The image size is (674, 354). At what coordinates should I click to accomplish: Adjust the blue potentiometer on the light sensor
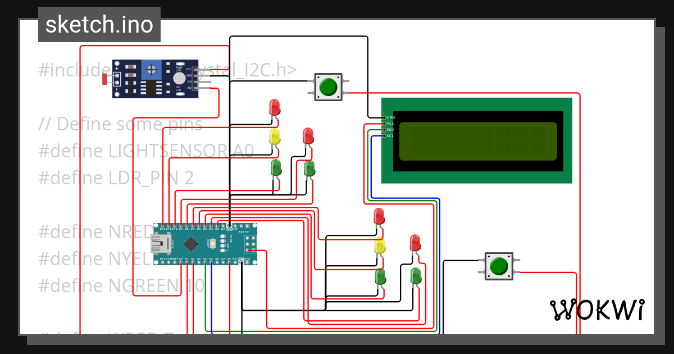(151, 70)
